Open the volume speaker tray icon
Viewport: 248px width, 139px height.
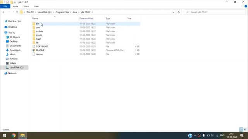click(212, 136)
